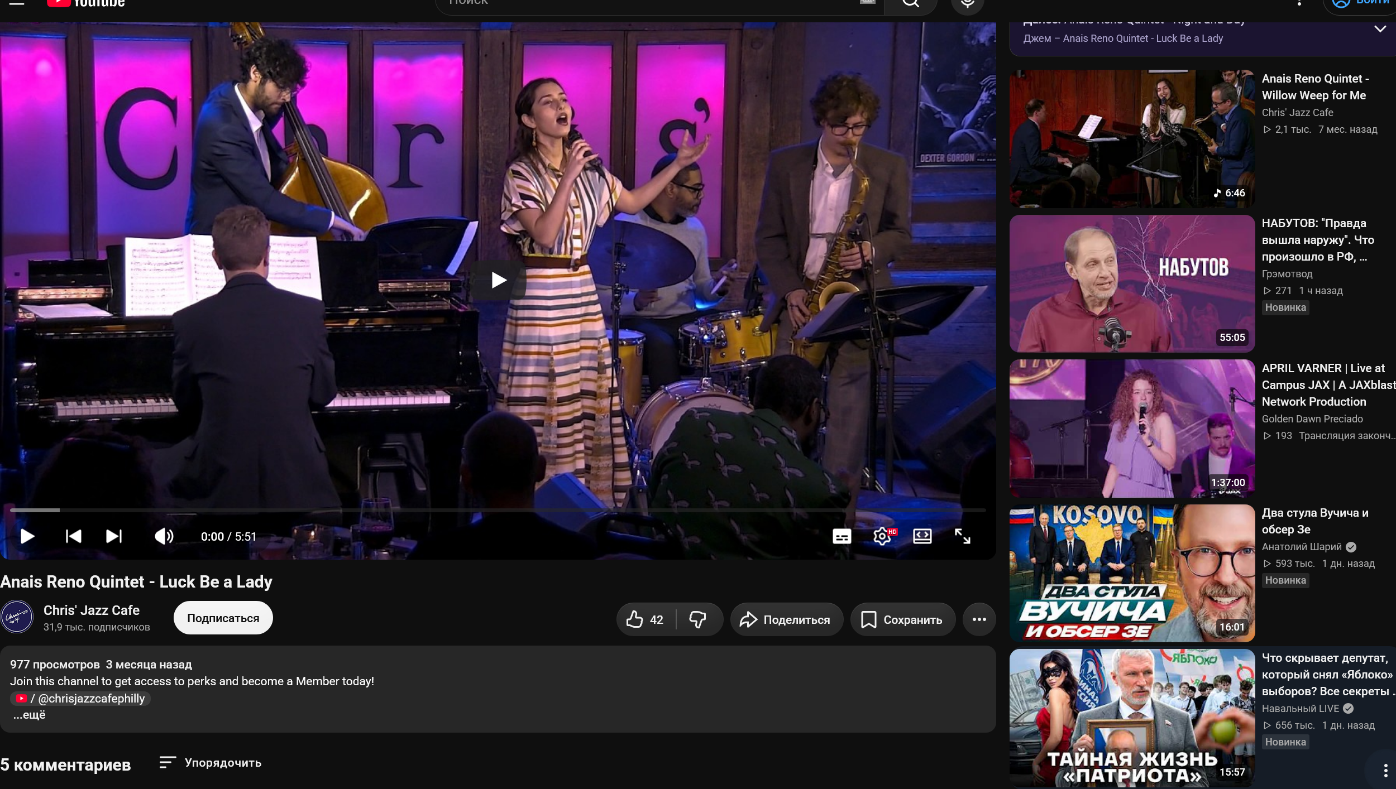Click Навальный LIVE channel name

point(1301,709)
